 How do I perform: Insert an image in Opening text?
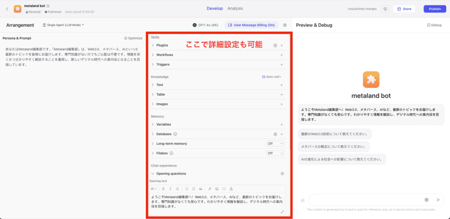click(217, 189)
